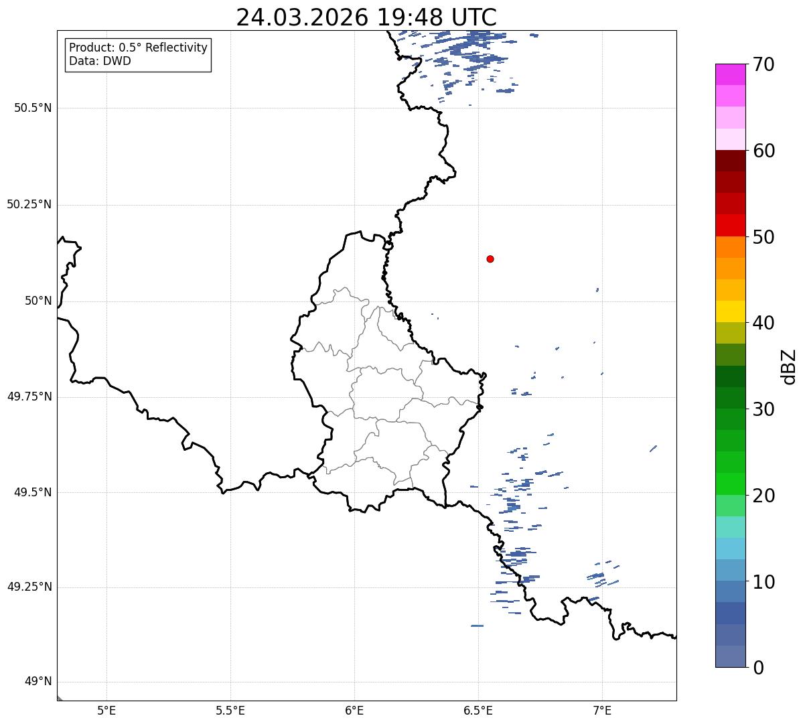Click the red radar site marker dot
This screenshot has height=724, width=805.
point(490,259)
